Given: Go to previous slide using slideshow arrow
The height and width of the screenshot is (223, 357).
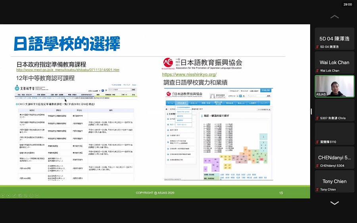Looking at the screenshot, I should coord(3,196).
